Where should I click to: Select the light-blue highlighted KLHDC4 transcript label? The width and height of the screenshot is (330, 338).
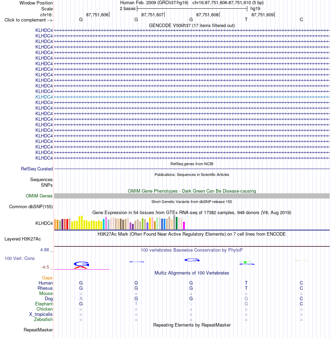tap(44, 97)
